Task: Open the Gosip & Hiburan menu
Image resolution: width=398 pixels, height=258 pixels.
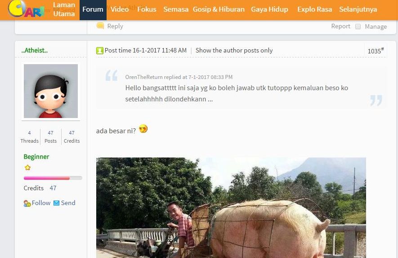Action: tap(219, 9)
